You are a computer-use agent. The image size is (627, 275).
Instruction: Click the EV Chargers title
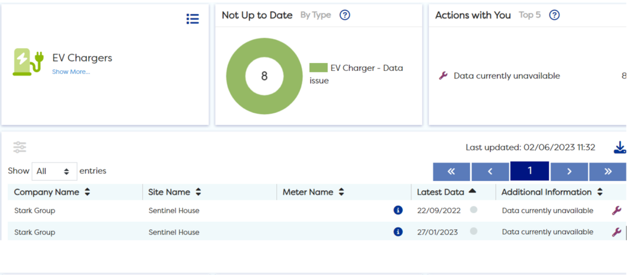click(83, 58)
